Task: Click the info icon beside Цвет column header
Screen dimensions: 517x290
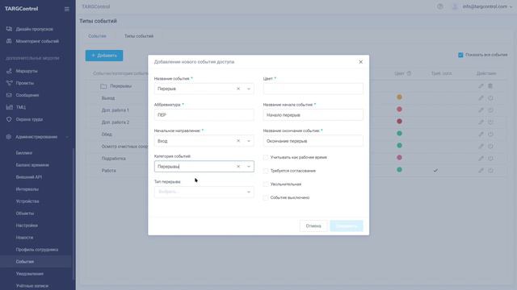Action: pos(409,73)
